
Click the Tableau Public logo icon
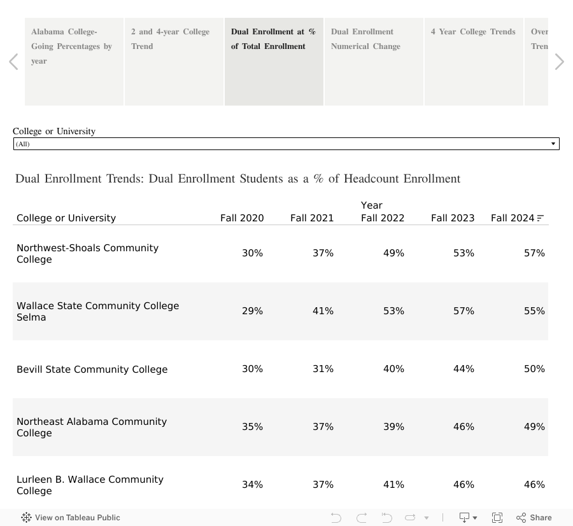click(x=26, y=517)
